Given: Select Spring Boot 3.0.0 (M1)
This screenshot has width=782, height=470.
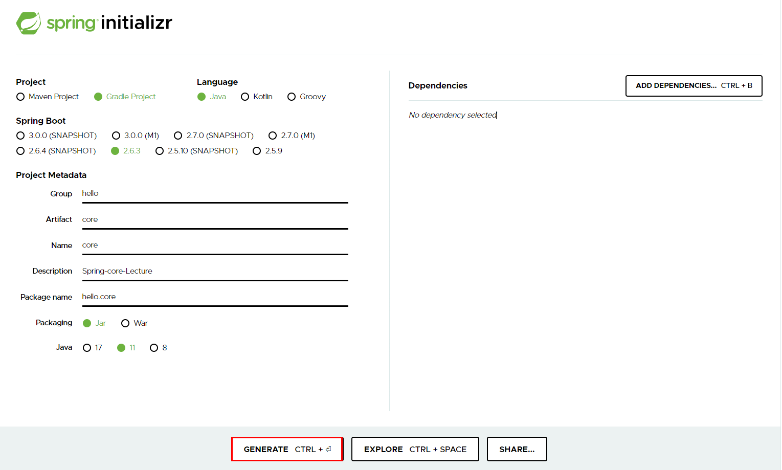Looking at the screenshot, I should [x=136, y=136].
